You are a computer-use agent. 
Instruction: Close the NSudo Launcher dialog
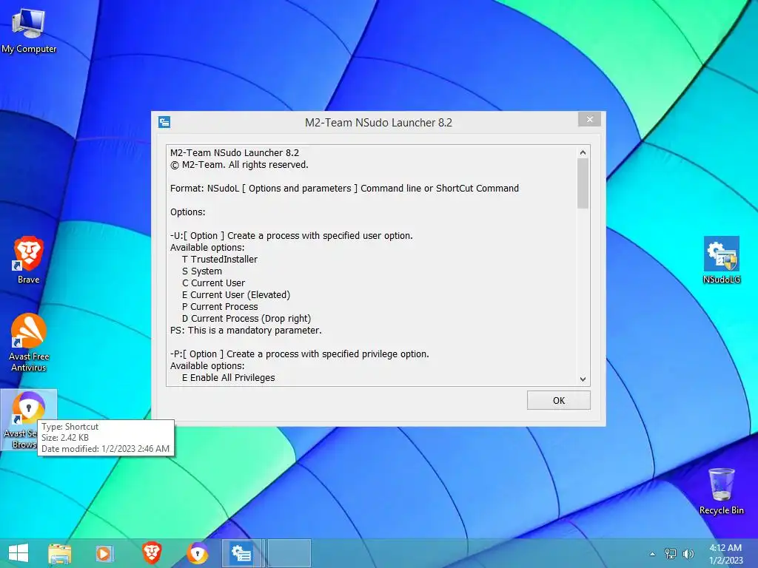(589, 119)
